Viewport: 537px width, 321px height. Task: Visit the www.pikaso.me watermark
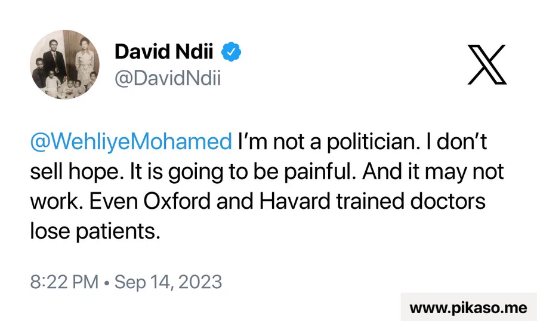(468, 308)
